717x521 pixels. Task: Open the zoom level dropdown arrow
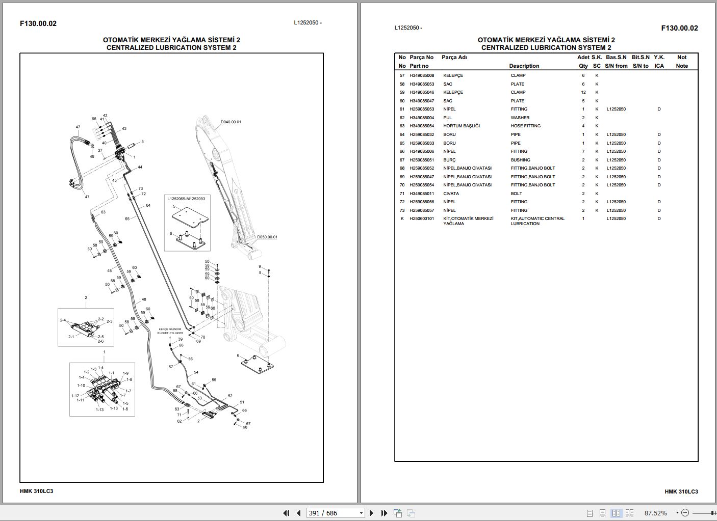[677, 513]
